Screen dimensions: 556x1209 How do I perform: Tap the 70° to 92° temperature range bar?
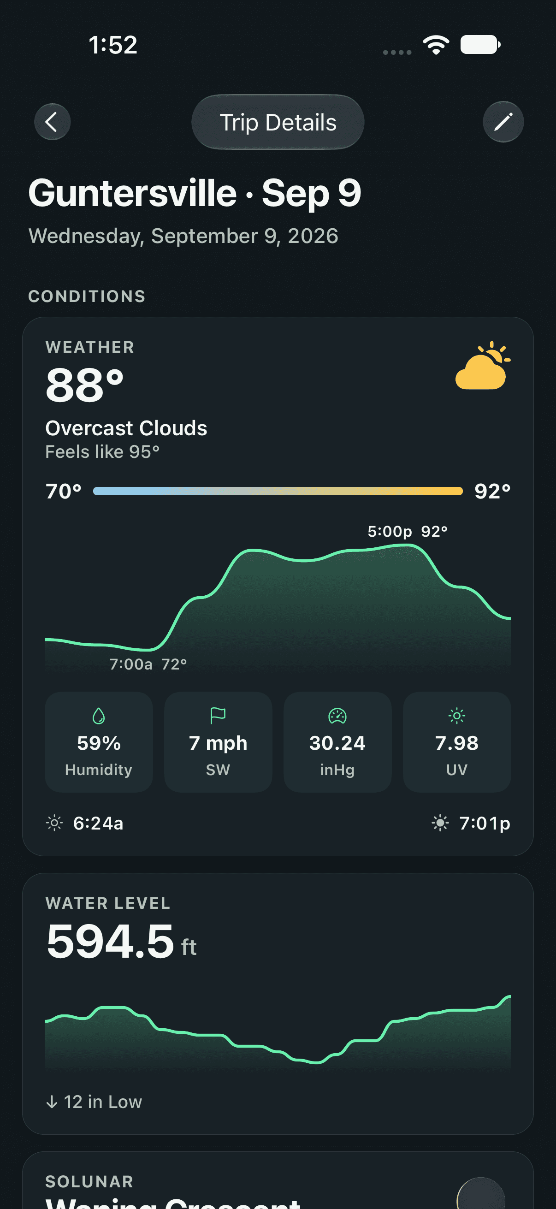coord(278,491)
